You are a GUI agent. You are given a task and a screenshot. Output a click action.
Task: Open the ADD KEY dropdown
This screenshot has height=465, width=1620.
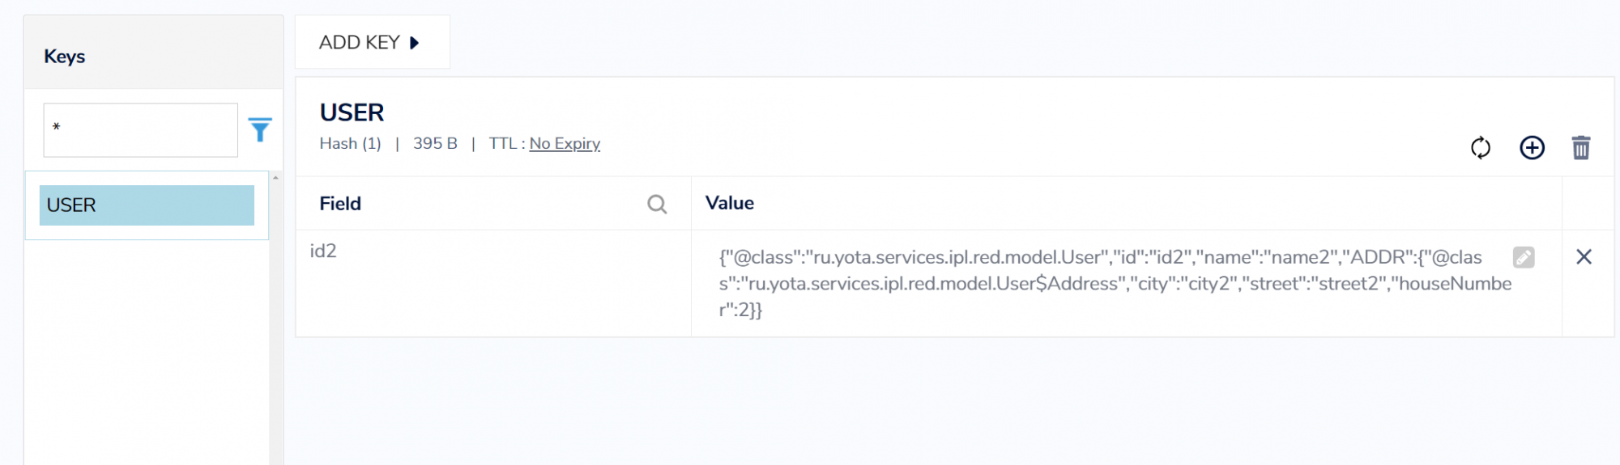372,42
